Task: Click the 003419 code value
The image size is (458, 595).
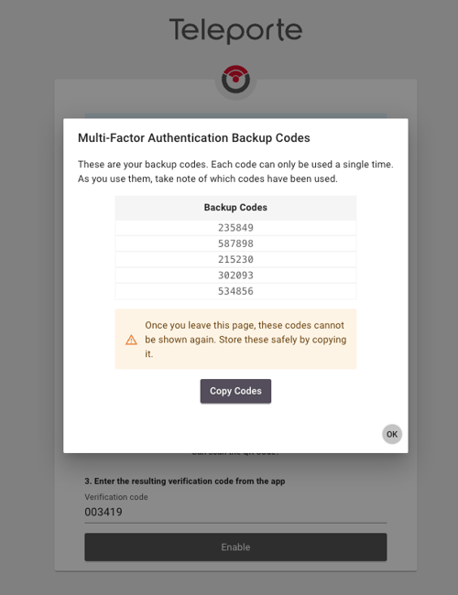Action: tap(104, 512)
